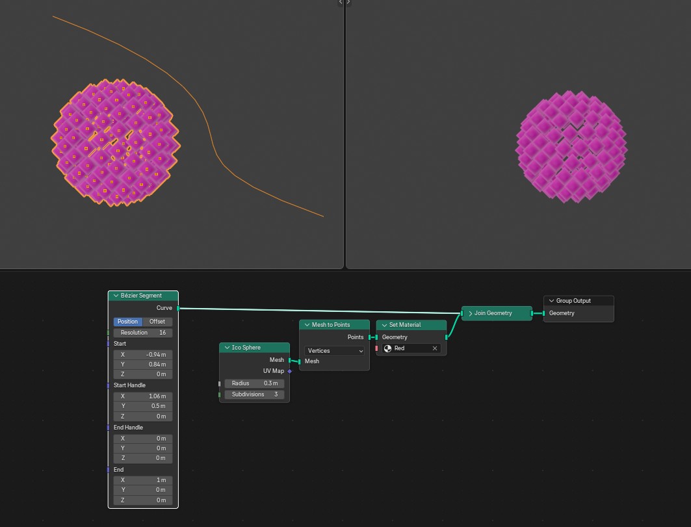Collapse the Ico Sphere node
Image resolution: width=691 pixels, height=527 pixels.
pos(227,348)
